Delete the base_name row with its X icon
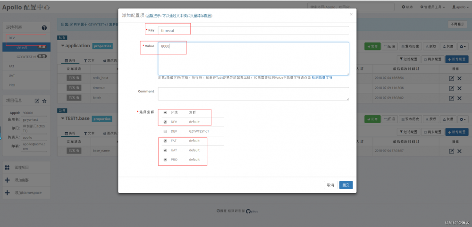472x227 pixels. pyautogui.click(x=459, y=151)
